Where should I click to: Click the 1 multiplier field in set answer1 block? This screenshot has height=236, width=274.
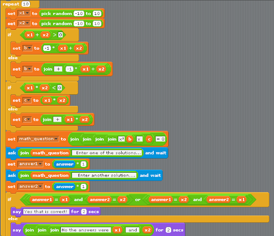pos(83,164)
